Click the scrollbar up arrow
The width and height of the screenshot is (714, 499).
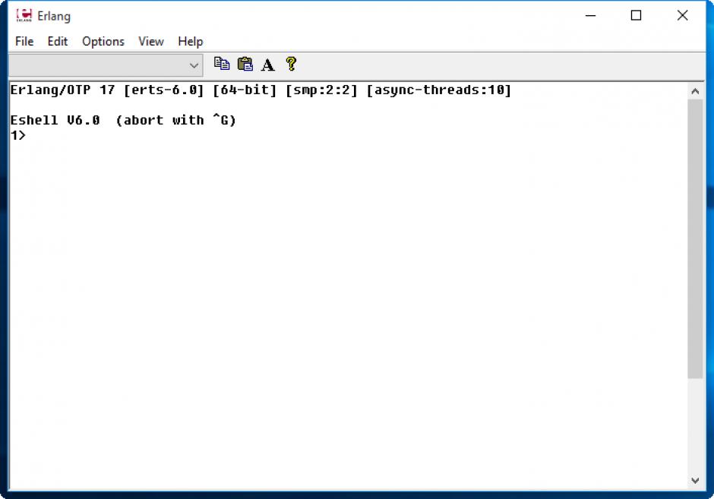coord(695,91)
